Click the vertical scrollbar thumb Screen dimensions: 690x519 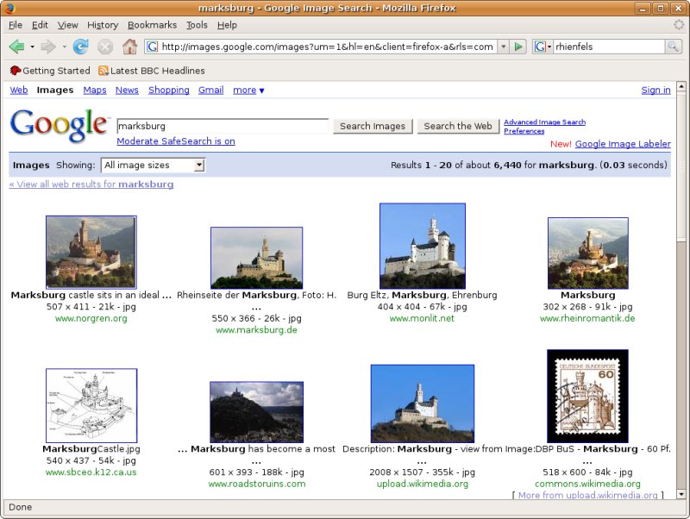tap(681, 166)
